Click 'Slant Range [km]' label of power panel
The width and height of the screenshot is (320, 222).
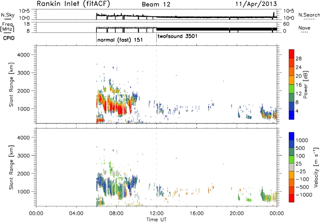pyautogui.click(x=11, y=85)
